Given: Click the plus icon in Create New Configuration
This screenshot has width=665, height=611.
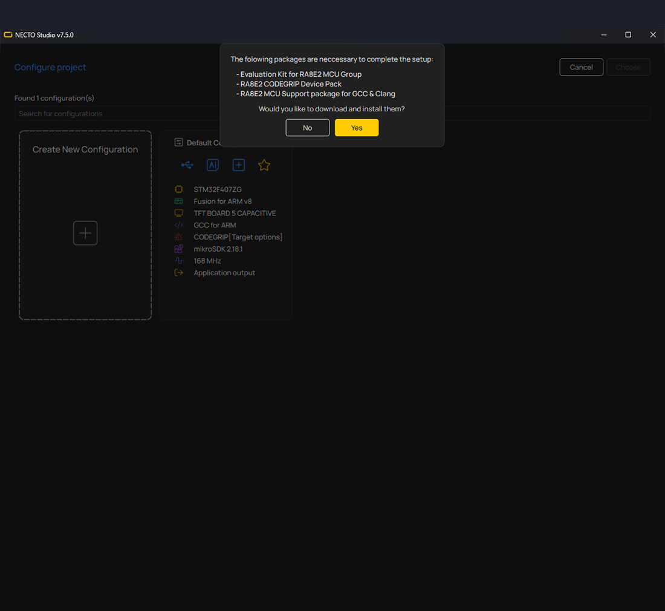Looking at the screenshot, I should 85,233.
